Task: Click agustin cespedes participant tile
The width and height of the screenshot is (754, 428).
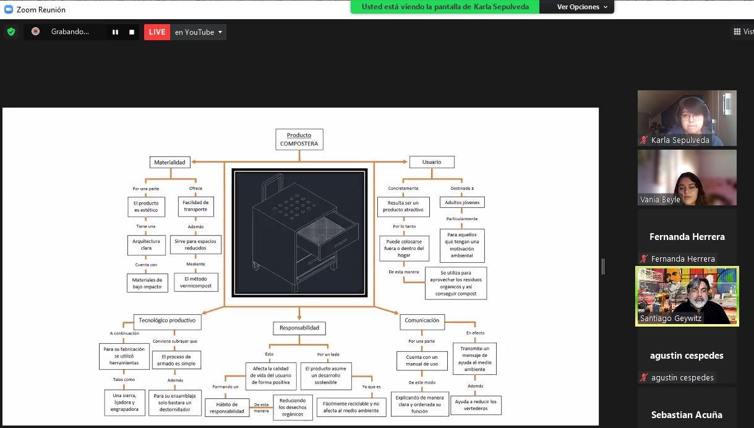Action: (x=687, y=355)
